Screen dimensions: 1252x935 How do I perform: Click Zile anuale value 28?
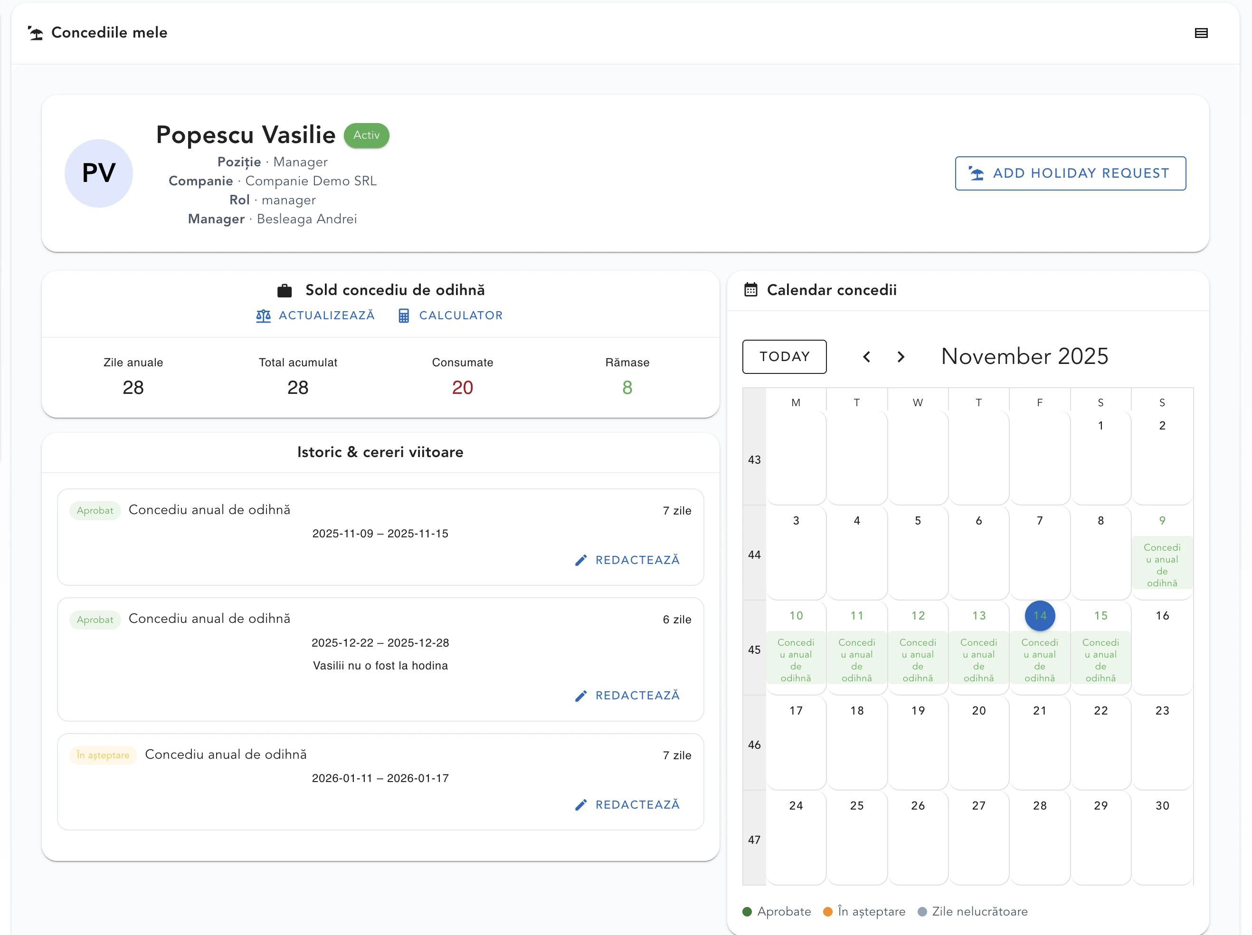(133, 388)
